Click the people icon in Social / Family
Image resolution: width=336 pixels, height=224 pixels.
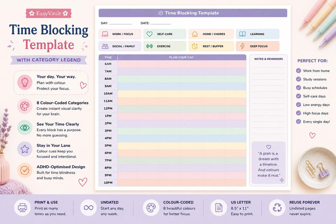coord(105,46)
